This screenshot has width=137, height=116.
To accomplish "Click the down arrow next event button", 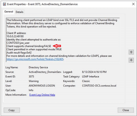I will (x=131, y=60).
